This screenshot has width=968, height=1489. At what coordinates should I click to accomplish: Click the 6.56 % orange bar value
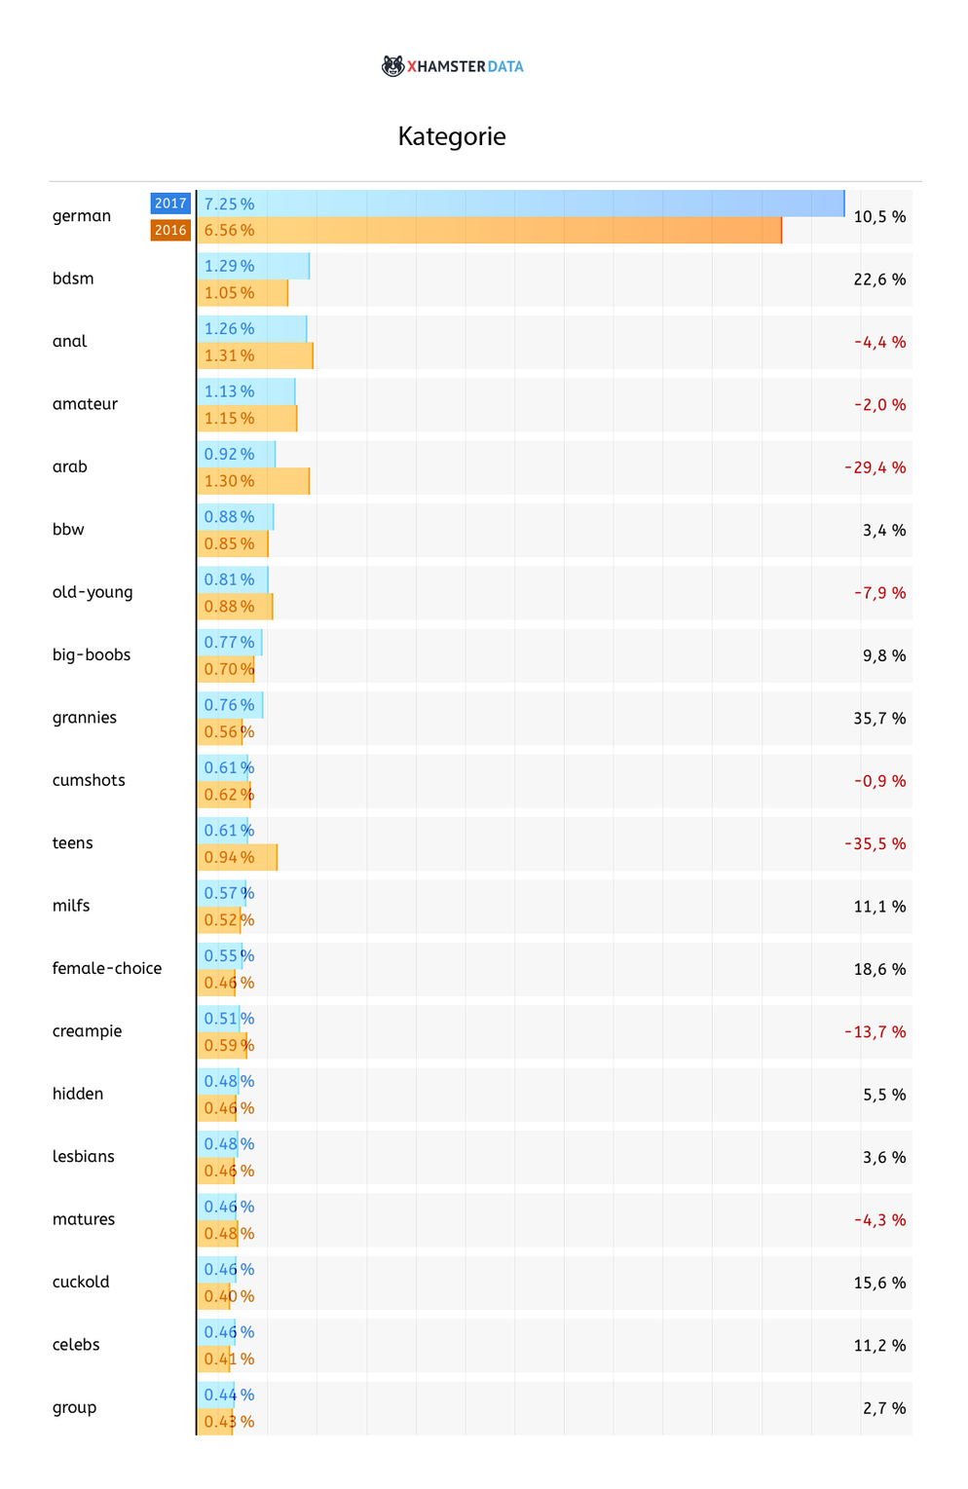coord(229,231)
